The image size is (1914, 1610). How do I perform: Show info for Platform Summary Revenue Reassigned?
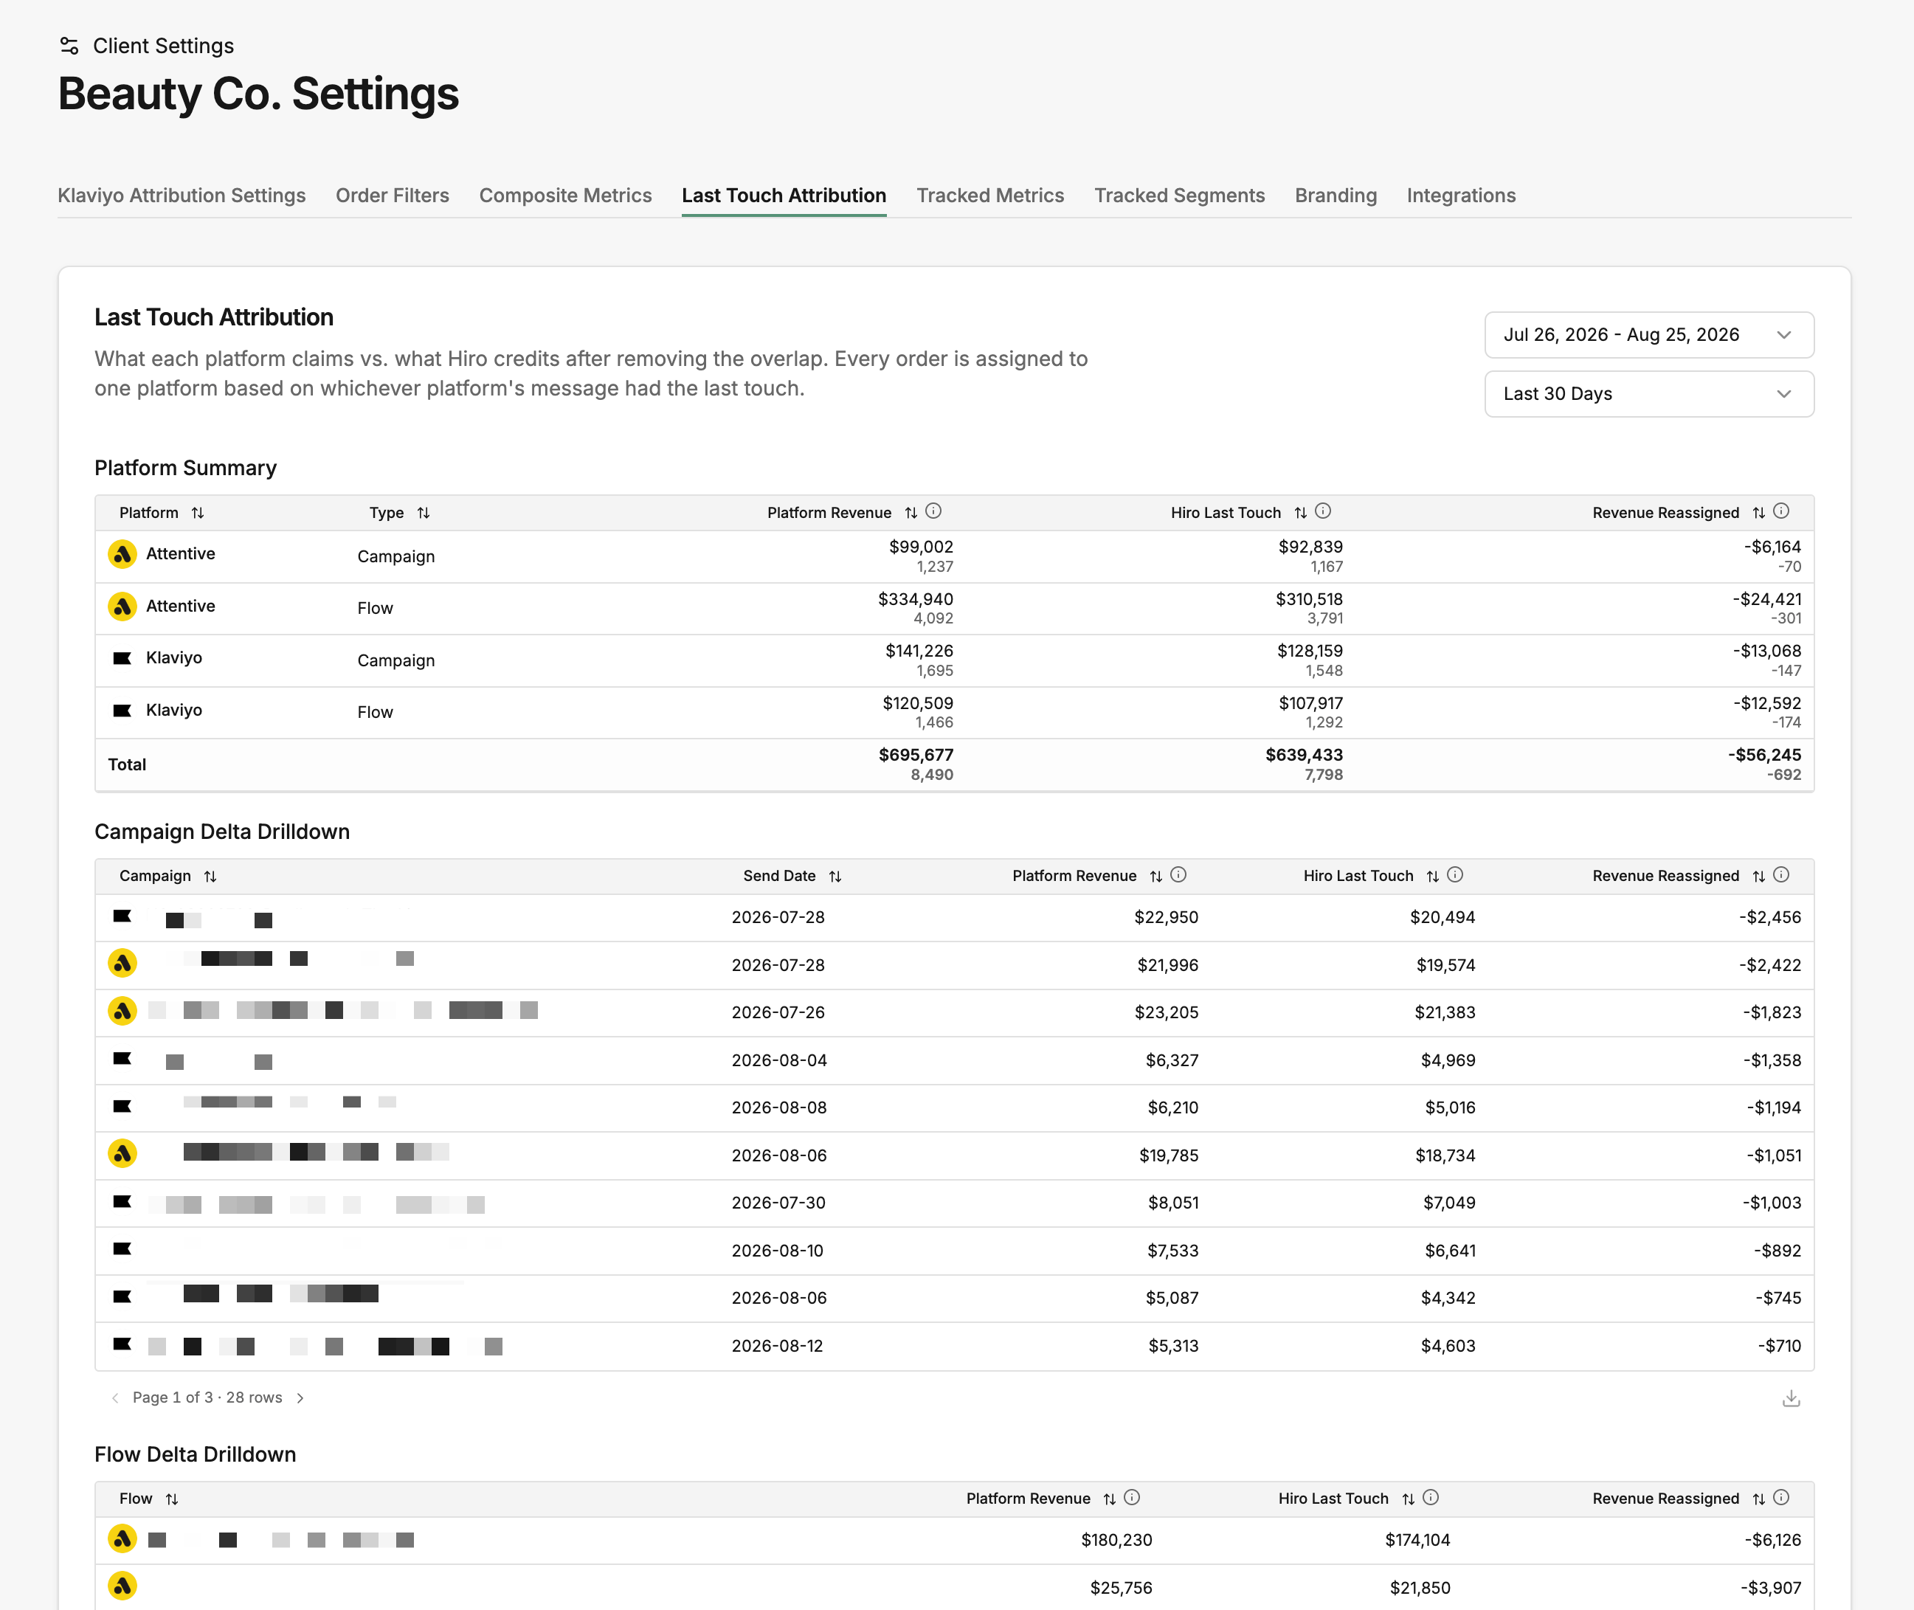[x=1782, y=511]
